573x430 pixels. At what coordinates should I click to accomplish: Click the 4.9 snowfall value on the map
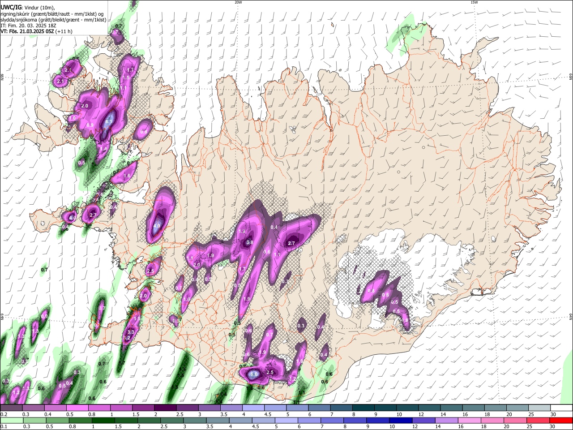(157, 227)
